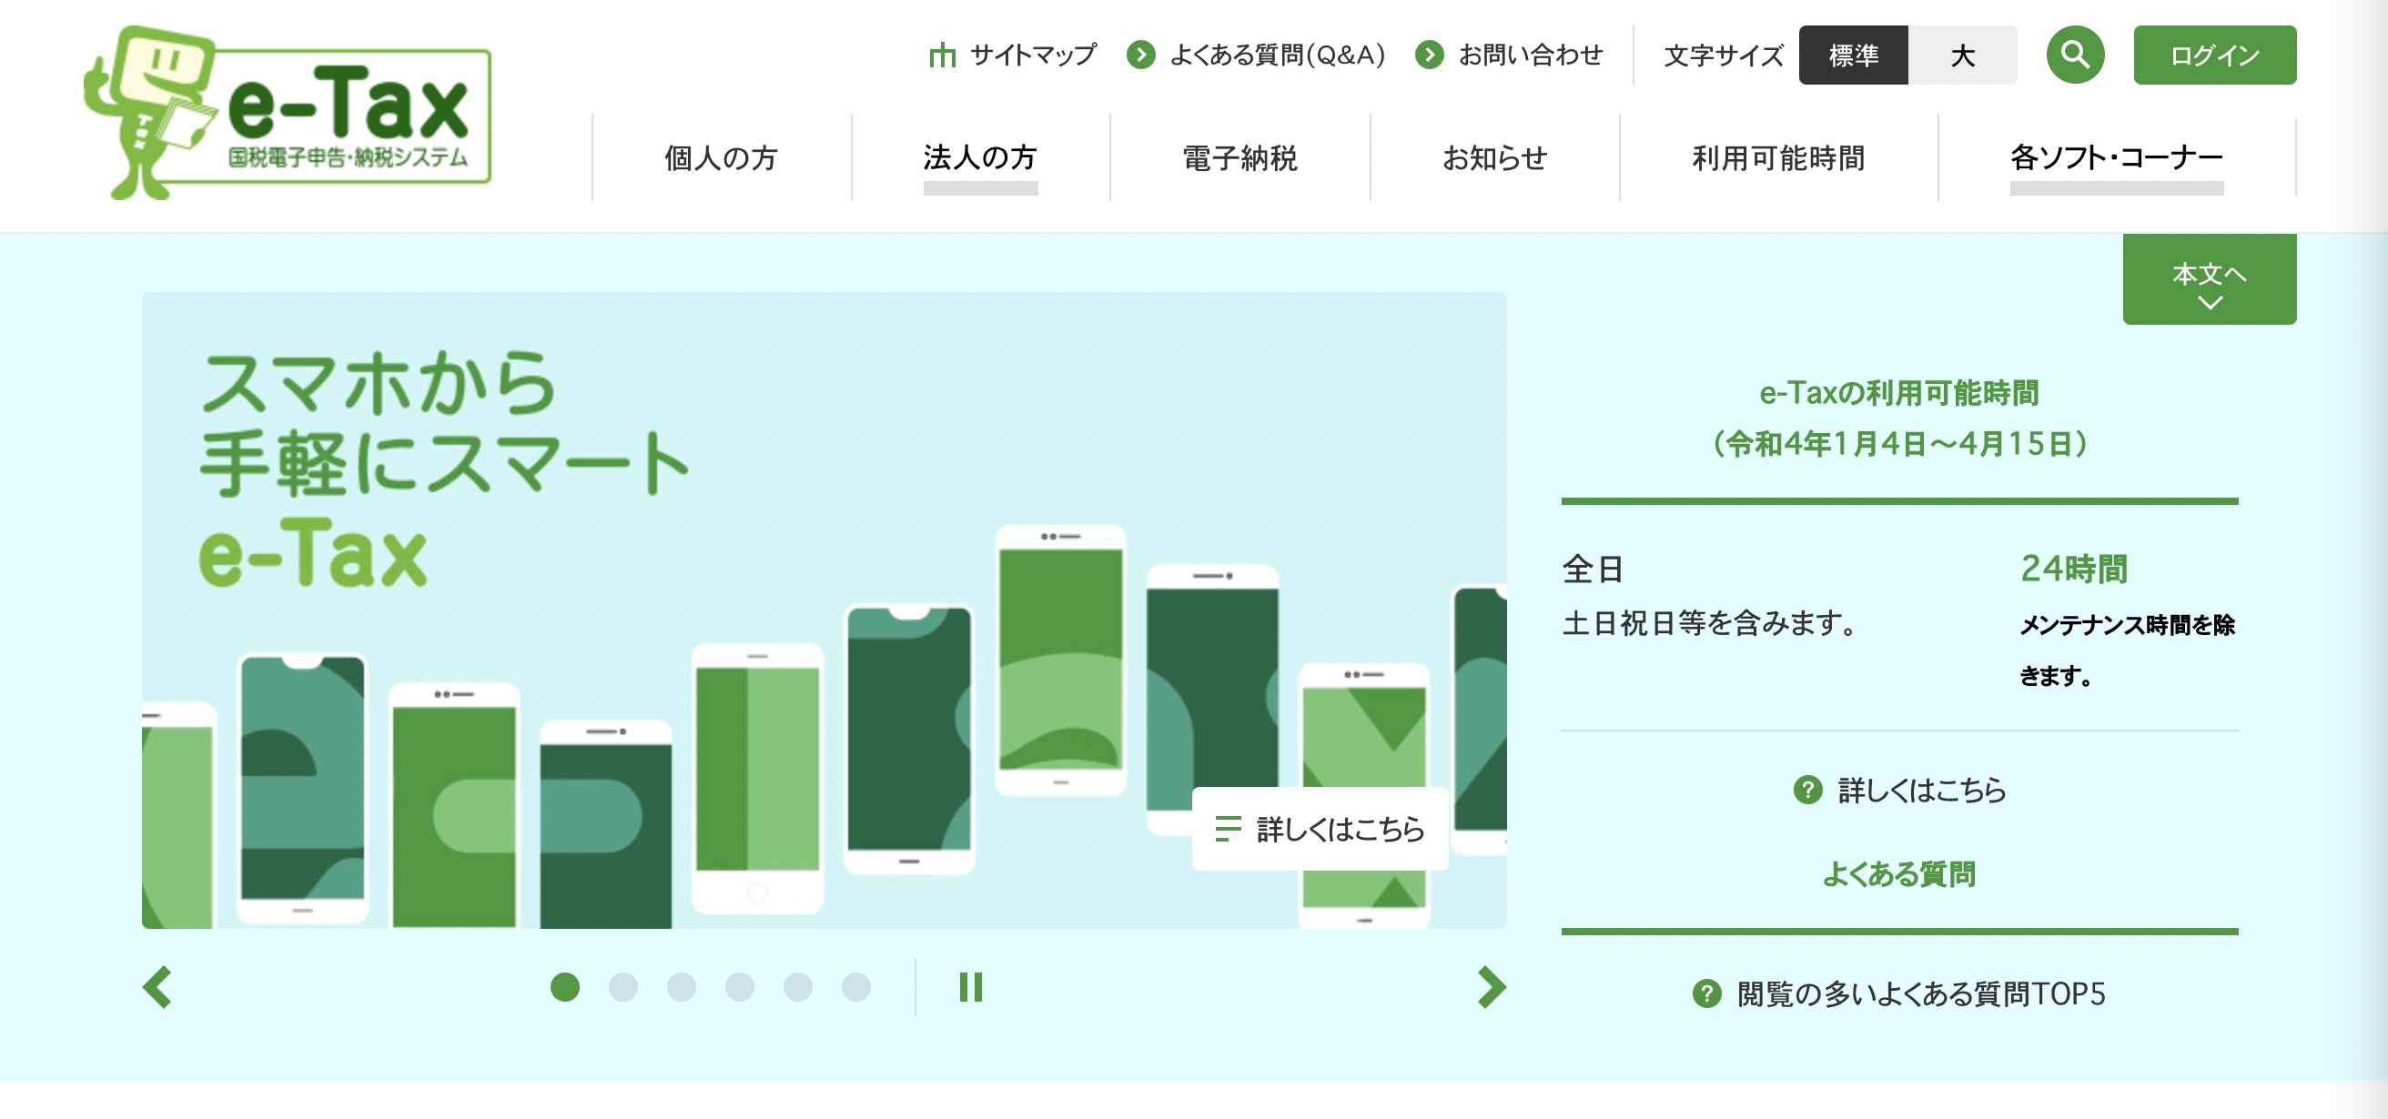Image resolution: width=2388 pixels, height=1119 pixels.
Task: Click arrow icon beside お問い合わせ
Action: [x=1430, y=55]
